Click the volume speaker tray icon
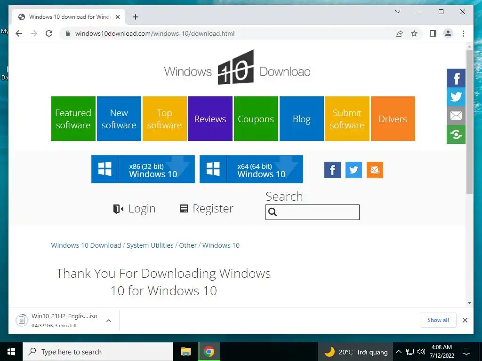This screenshot has width=482, height=361. (421, 352)
